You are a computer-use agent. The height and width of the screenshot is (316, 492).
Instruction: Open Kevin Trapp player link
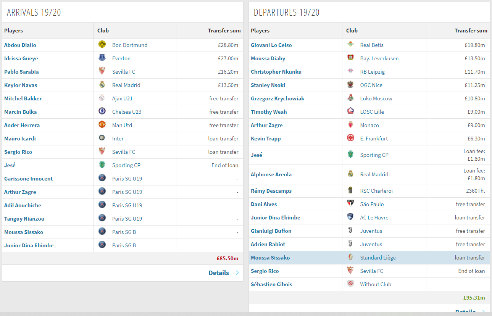[266, 139]
